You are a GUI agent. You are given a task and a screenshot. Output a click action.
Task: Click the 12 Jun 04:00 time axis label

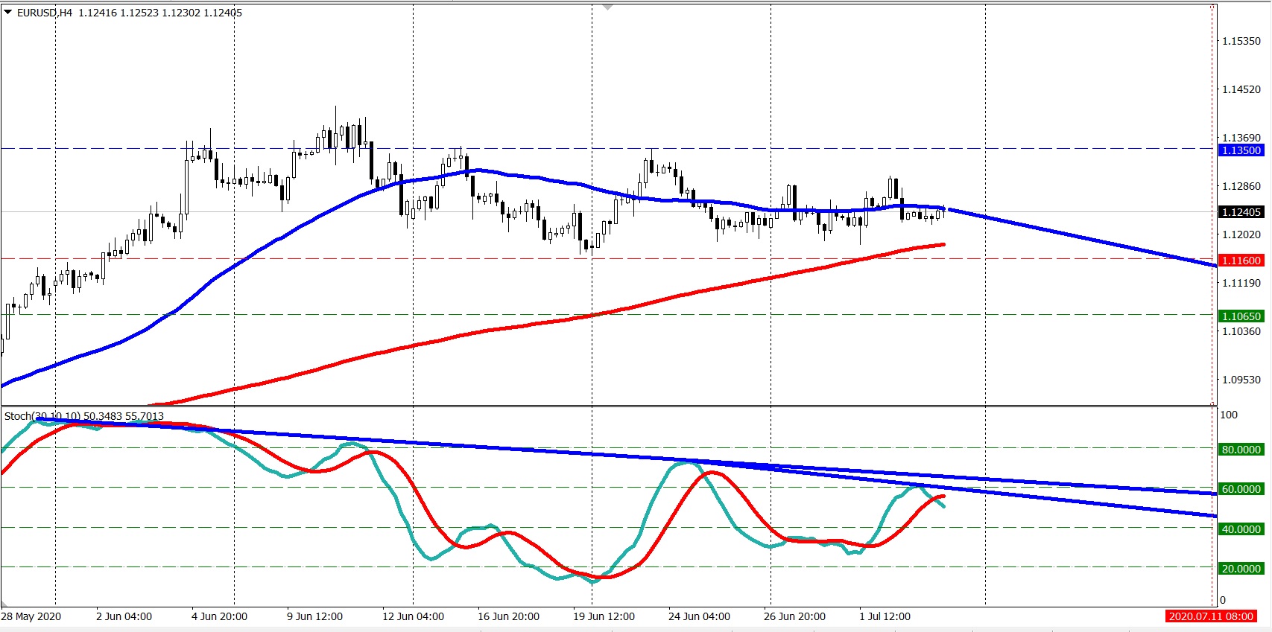413,616
